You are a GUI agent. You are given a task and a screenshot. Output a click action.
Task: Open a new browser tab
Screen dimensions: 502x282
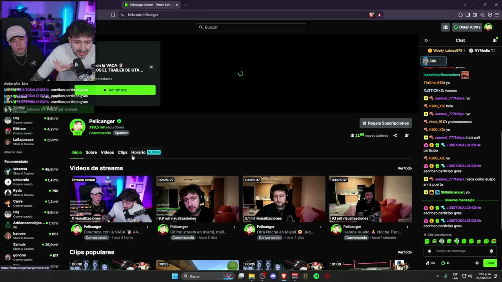(x=186, y=5)
